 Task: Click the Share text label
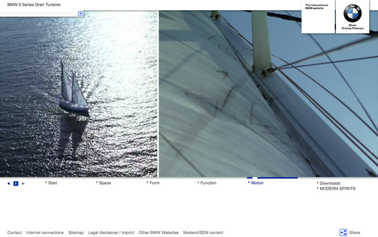pyautogui.click(x=354, y=233)
